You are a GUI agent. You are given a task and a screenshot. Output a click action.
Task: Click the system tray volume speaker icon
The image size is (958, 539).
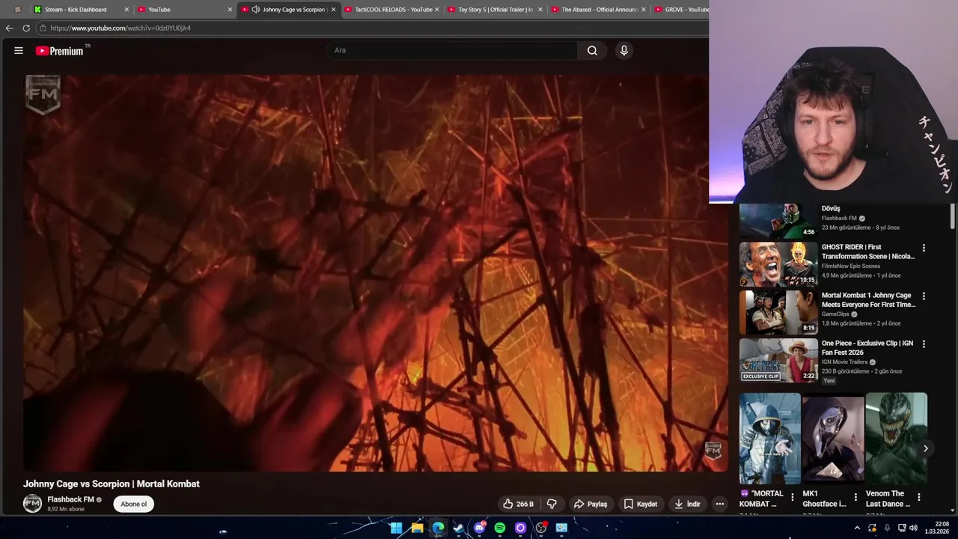(x=913, y=528)
